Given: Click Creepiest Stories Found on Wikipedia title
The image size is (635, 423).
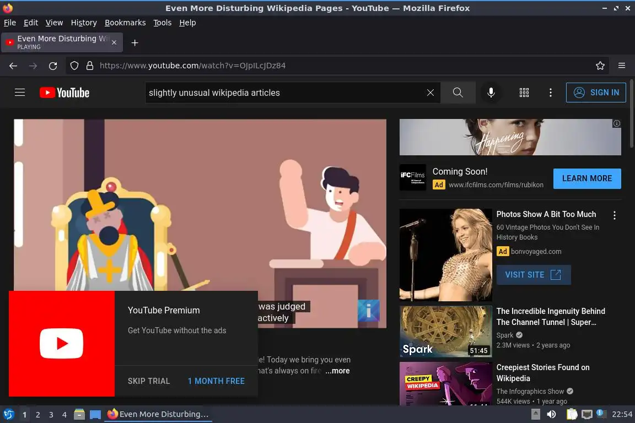Looking at the screenshot, I should [542, 373].
